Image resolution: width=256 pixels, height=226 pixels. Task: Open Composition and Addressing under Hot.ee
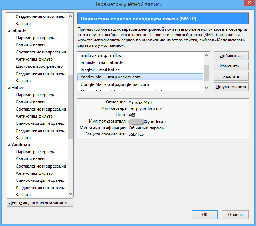click(41, 109)
